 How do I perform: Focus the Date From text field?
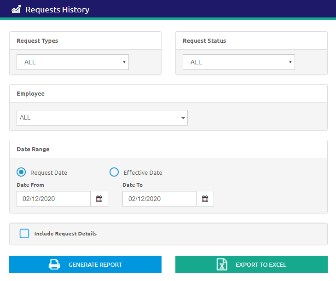click(x=53, y=199)
